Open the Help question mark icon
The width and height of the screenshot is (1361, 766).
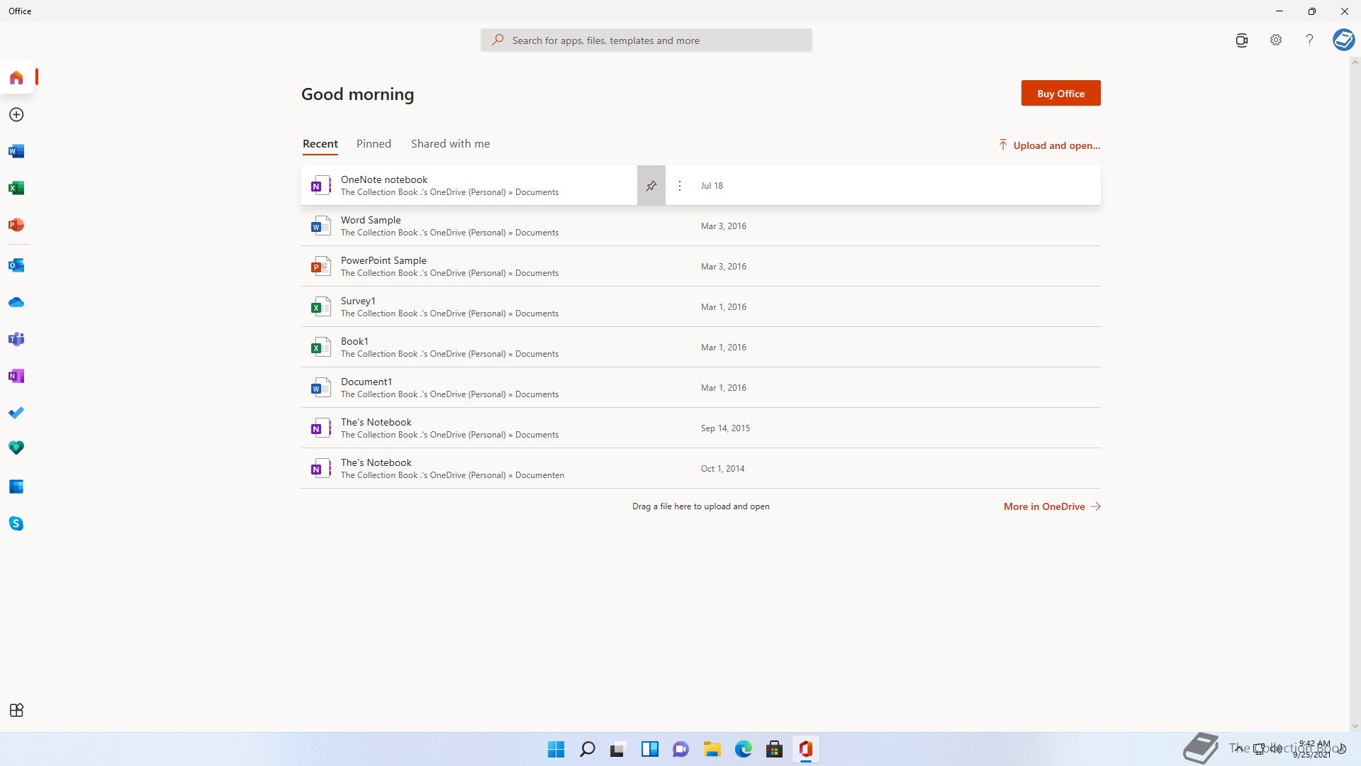(1309, 40)
